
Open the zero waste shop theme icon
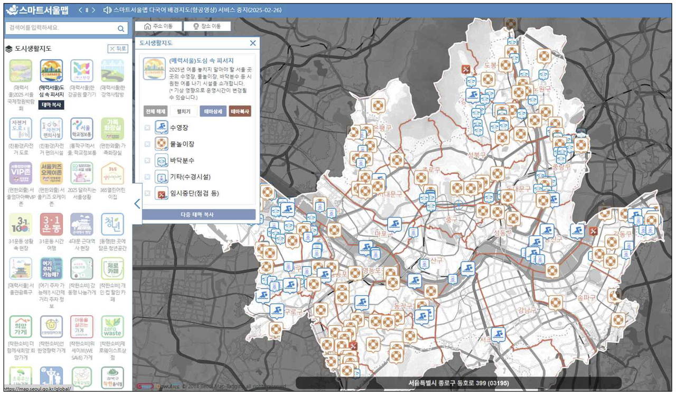(112, 326)
